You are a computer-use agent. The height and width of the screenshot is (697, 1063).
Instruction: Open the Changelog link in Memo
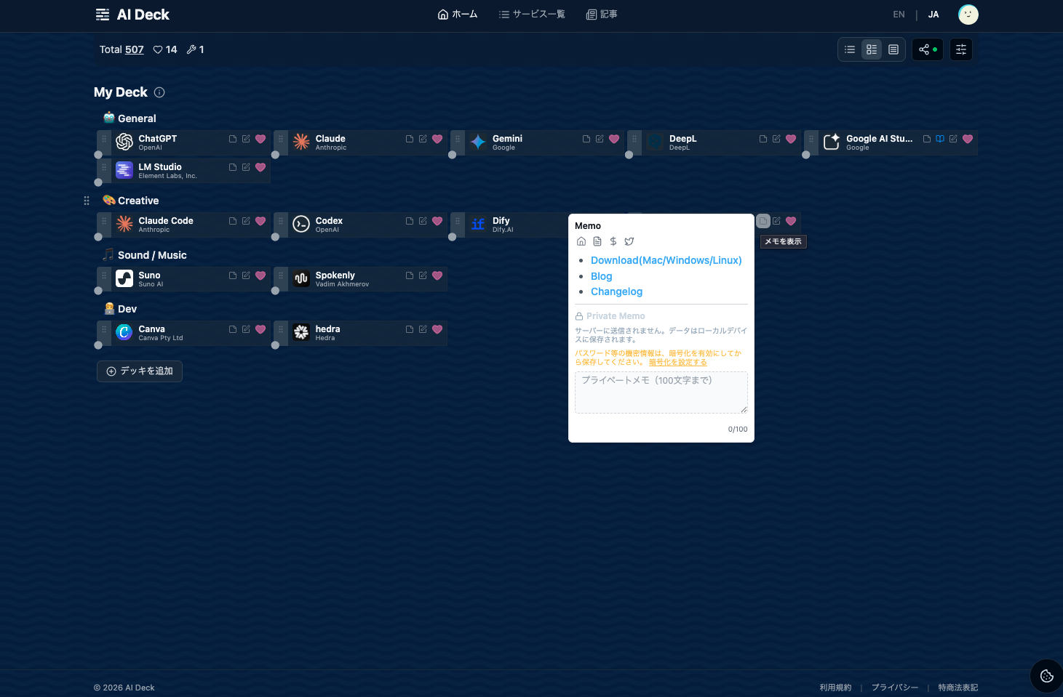tap(617, 291)
